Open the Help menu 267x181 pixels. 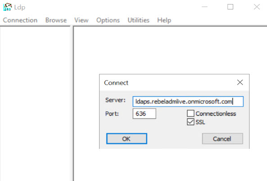(x=164, y=20)
